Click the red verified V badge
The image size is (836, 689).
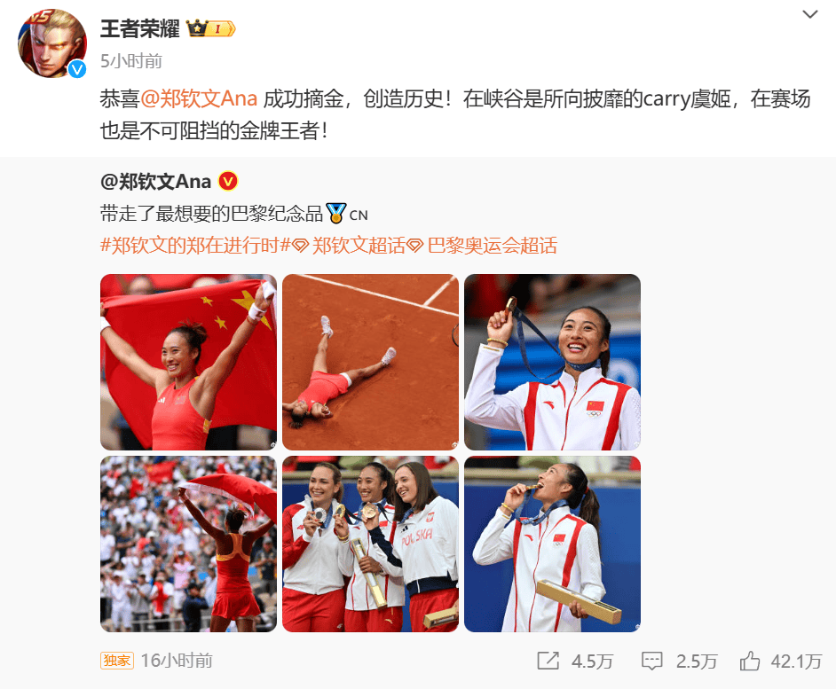click(228, 182)
